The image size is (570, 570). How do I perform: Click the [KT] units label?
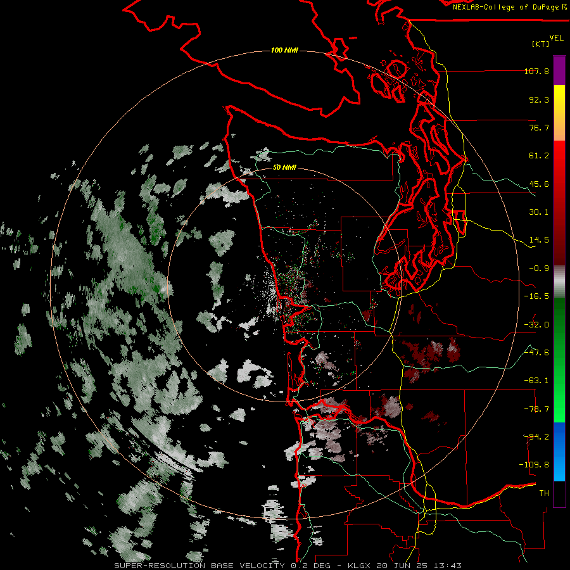[x=540, y=44]
